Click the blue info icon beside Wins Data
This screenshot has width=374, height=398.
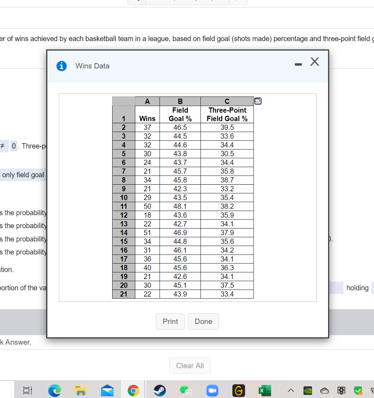pyautogui.click(x=62, y=66)
